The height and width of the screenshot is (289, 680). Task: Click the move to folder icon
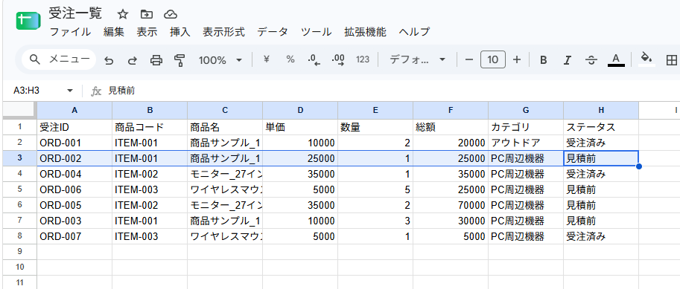[147, 15]
